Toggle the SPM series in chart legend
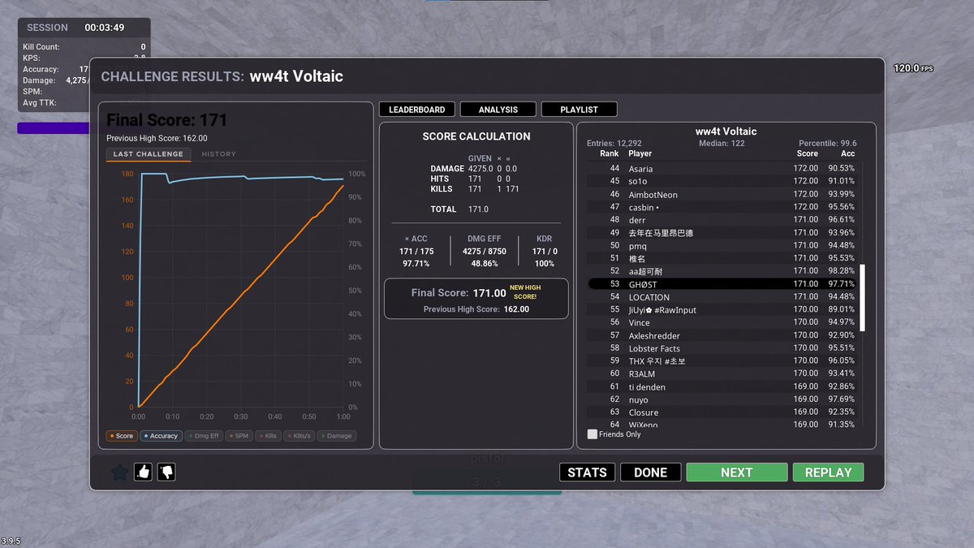 point(239,436)
